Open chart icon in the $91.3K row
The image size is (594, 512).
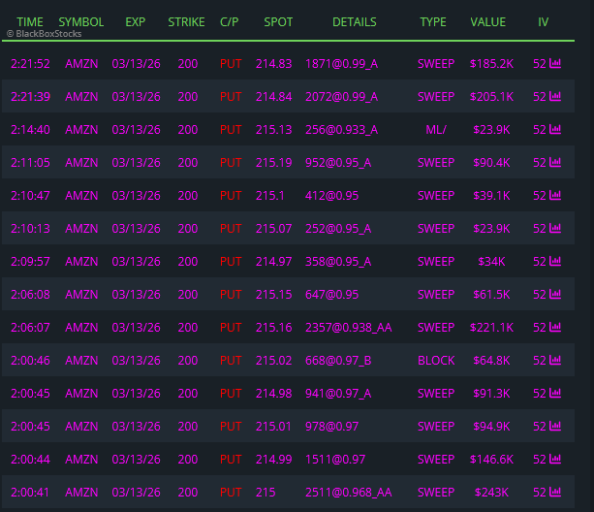tap(555, 393)
